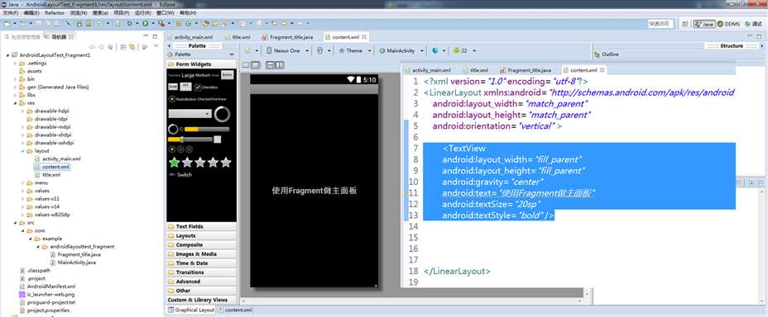Expand Images & Media palette category
The height and width of the screenshot is (317, 768).
201,254
